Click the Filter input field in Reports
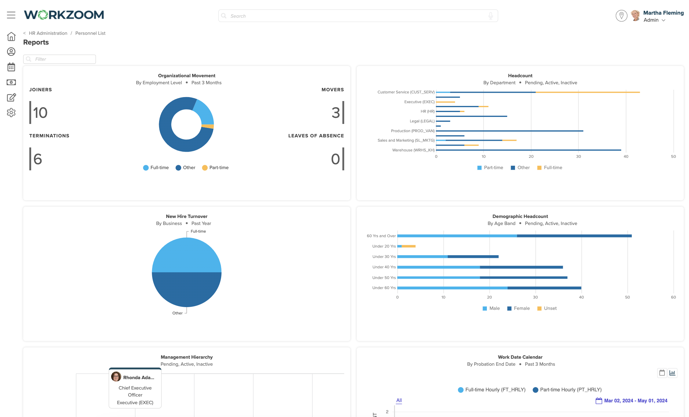This screenshot has width=689, height=417. 60,59
